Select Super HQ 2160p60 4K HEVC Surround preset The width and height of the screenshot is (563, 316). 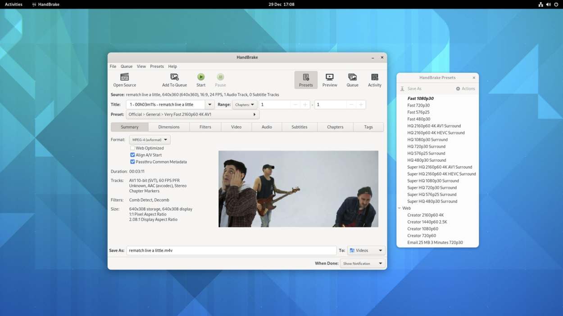click(x=441, y=174)
